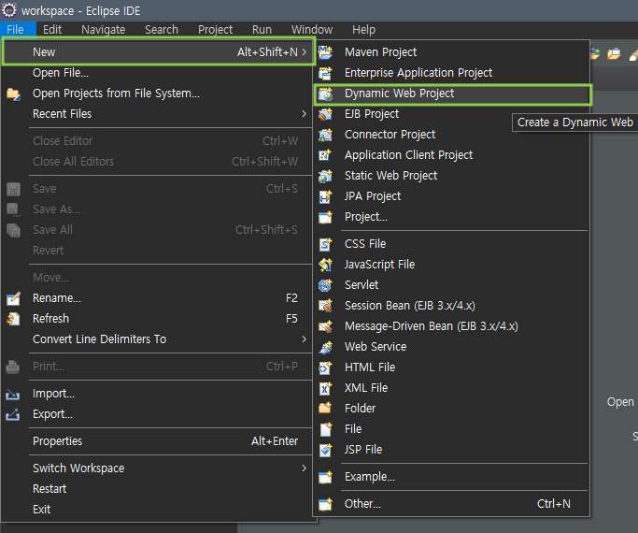The height and width of the screenshot is (533, 638).
Task: Click the Open link in background window
Action: [620, 402]
